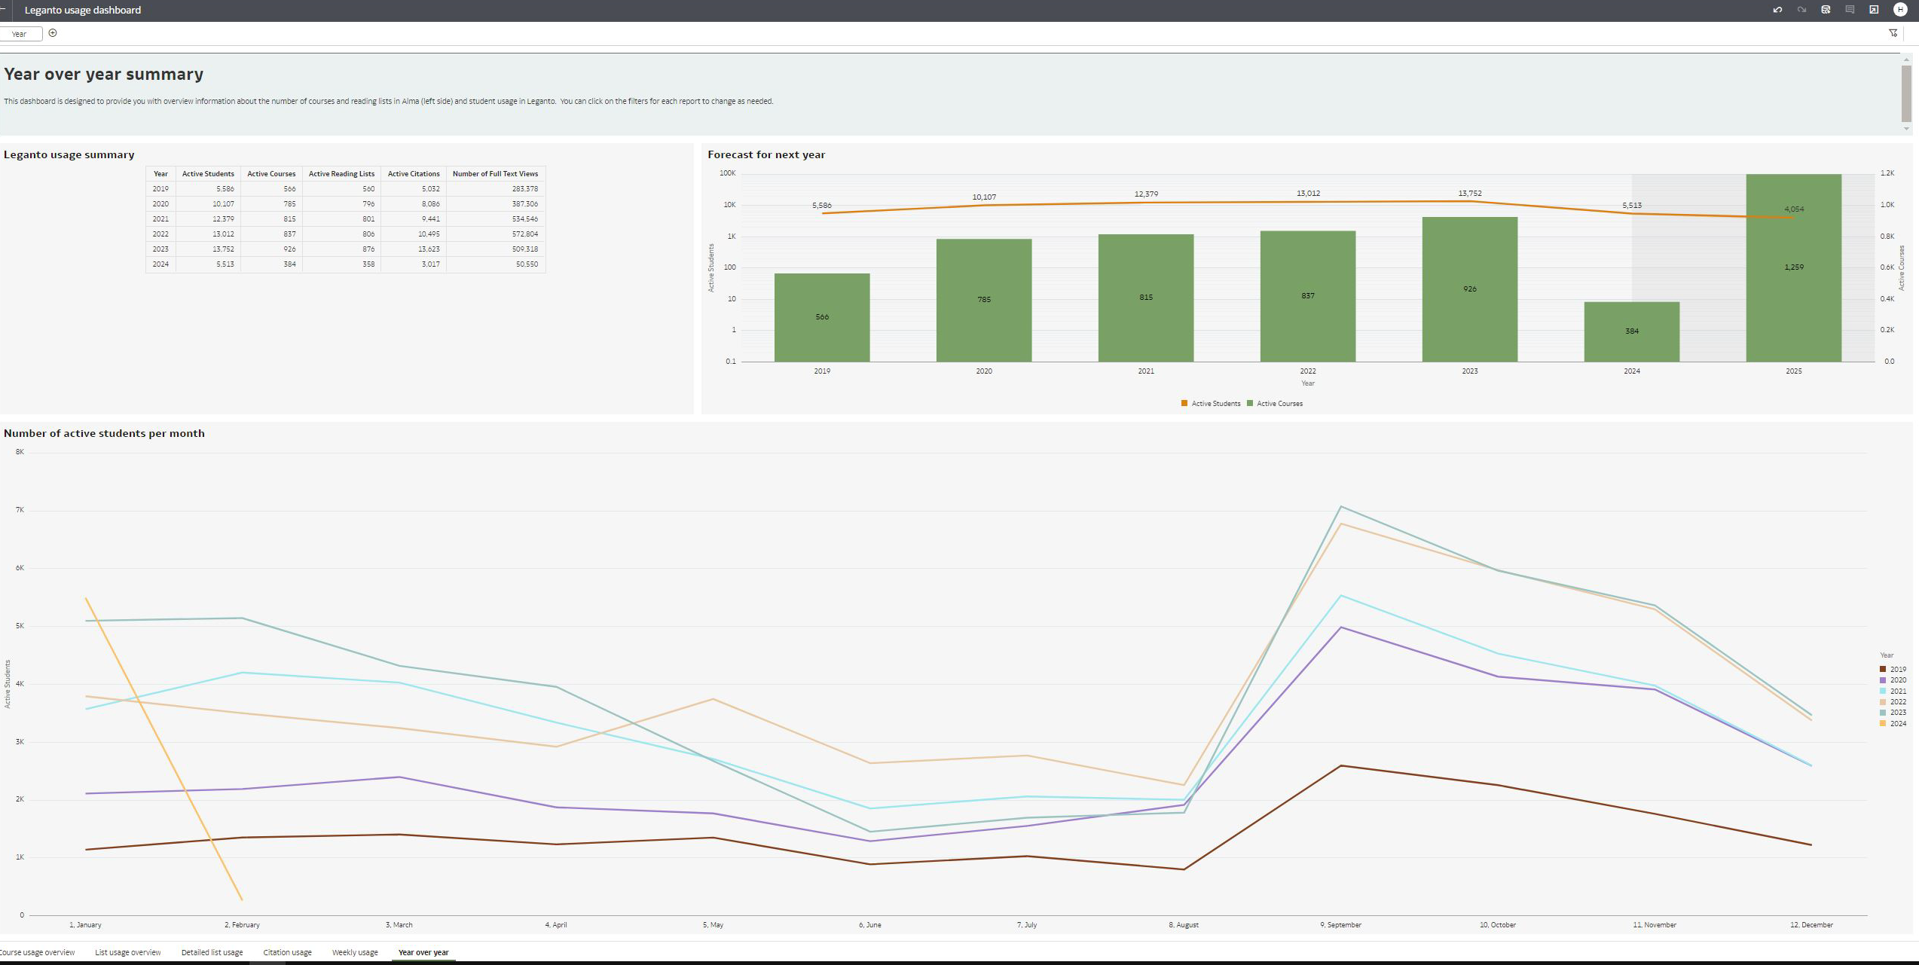The height and width of the screenshot is (965, 1919).
Task: Click the 2022 green bar labeled 837
Action: (x=1308, y=296)
